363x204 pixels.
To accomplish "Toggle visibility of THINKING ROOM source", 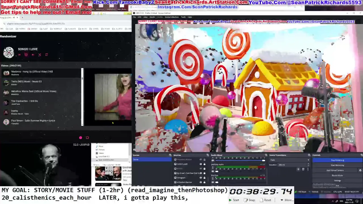I will pos(201,160).
